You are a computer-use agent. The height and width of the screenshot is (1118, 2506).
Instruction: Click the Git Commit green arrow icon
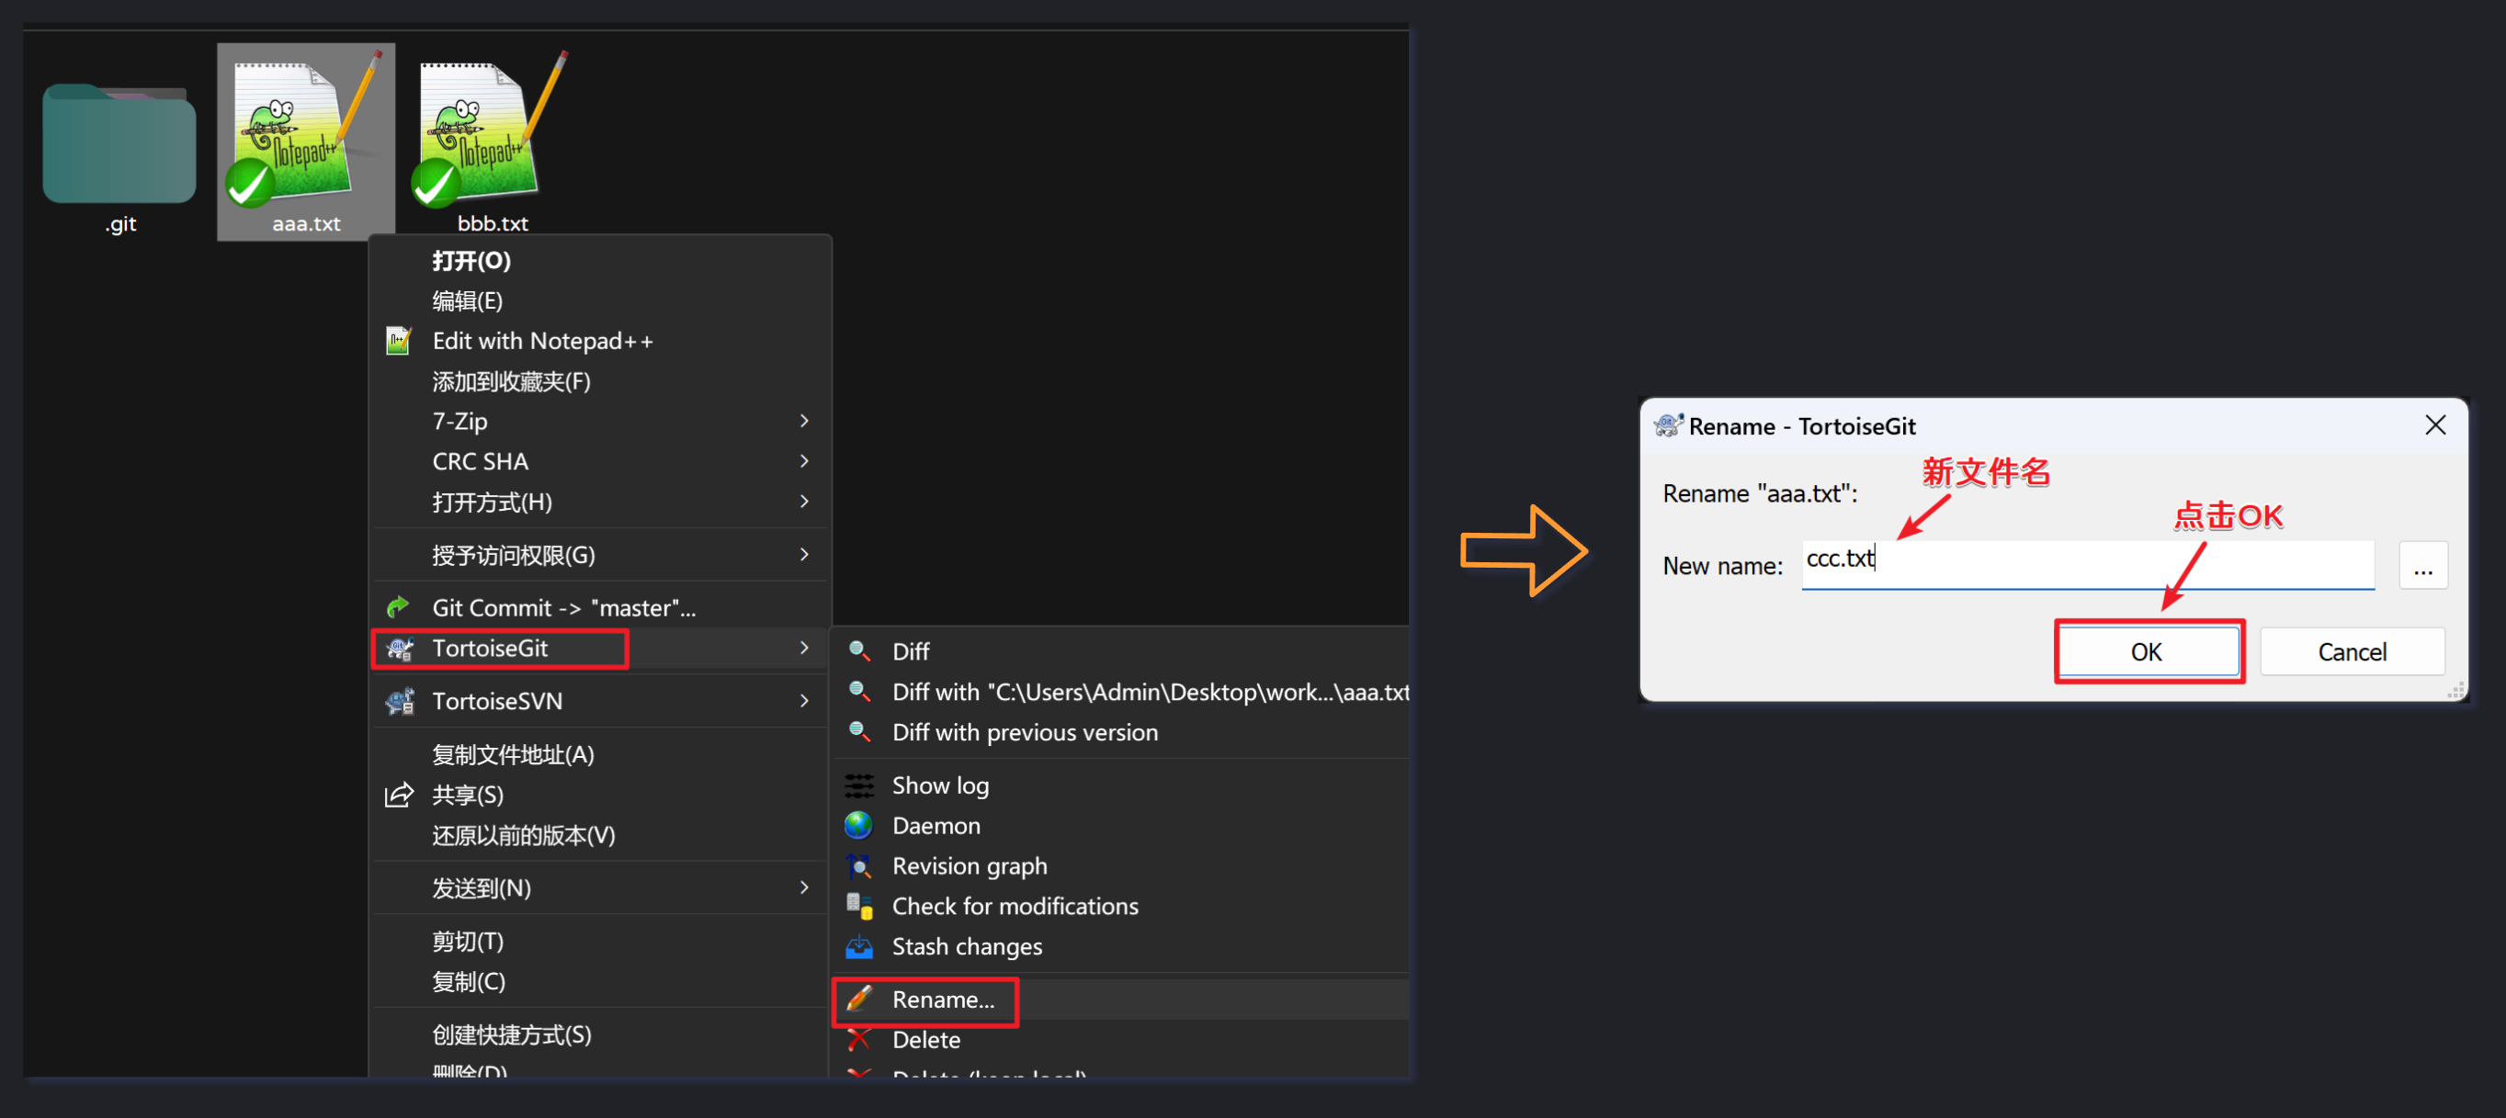point(399,607)
